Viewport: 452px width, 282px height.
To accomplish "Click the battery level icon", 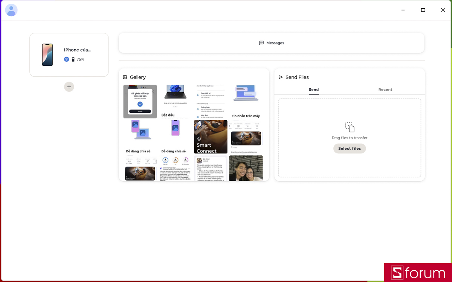I will [x=73, y=59].
